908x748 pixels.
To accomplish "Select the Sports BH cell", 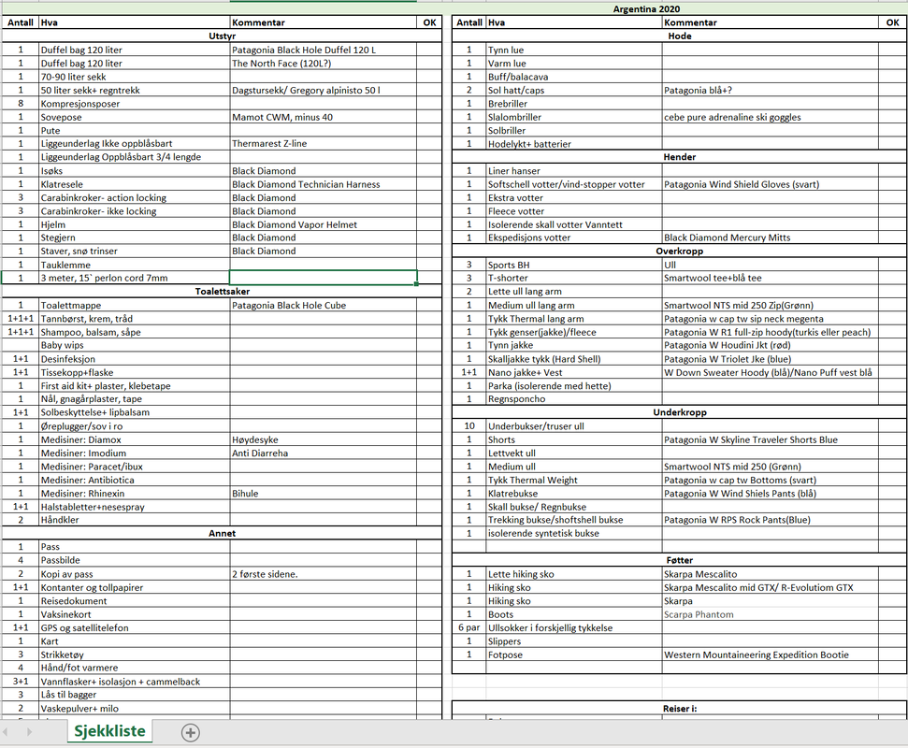I will click(574, 265).
